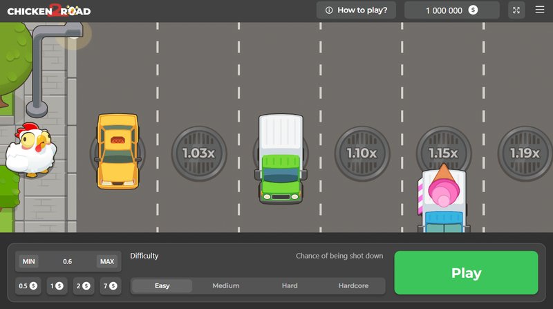553x309 pixels.
Task: Click the fullscreen expand icon
Action: (516, 10)
